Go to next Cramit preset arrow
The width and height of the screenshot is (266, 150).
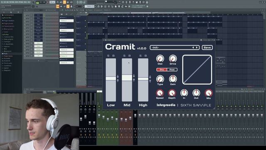(197, 47)
